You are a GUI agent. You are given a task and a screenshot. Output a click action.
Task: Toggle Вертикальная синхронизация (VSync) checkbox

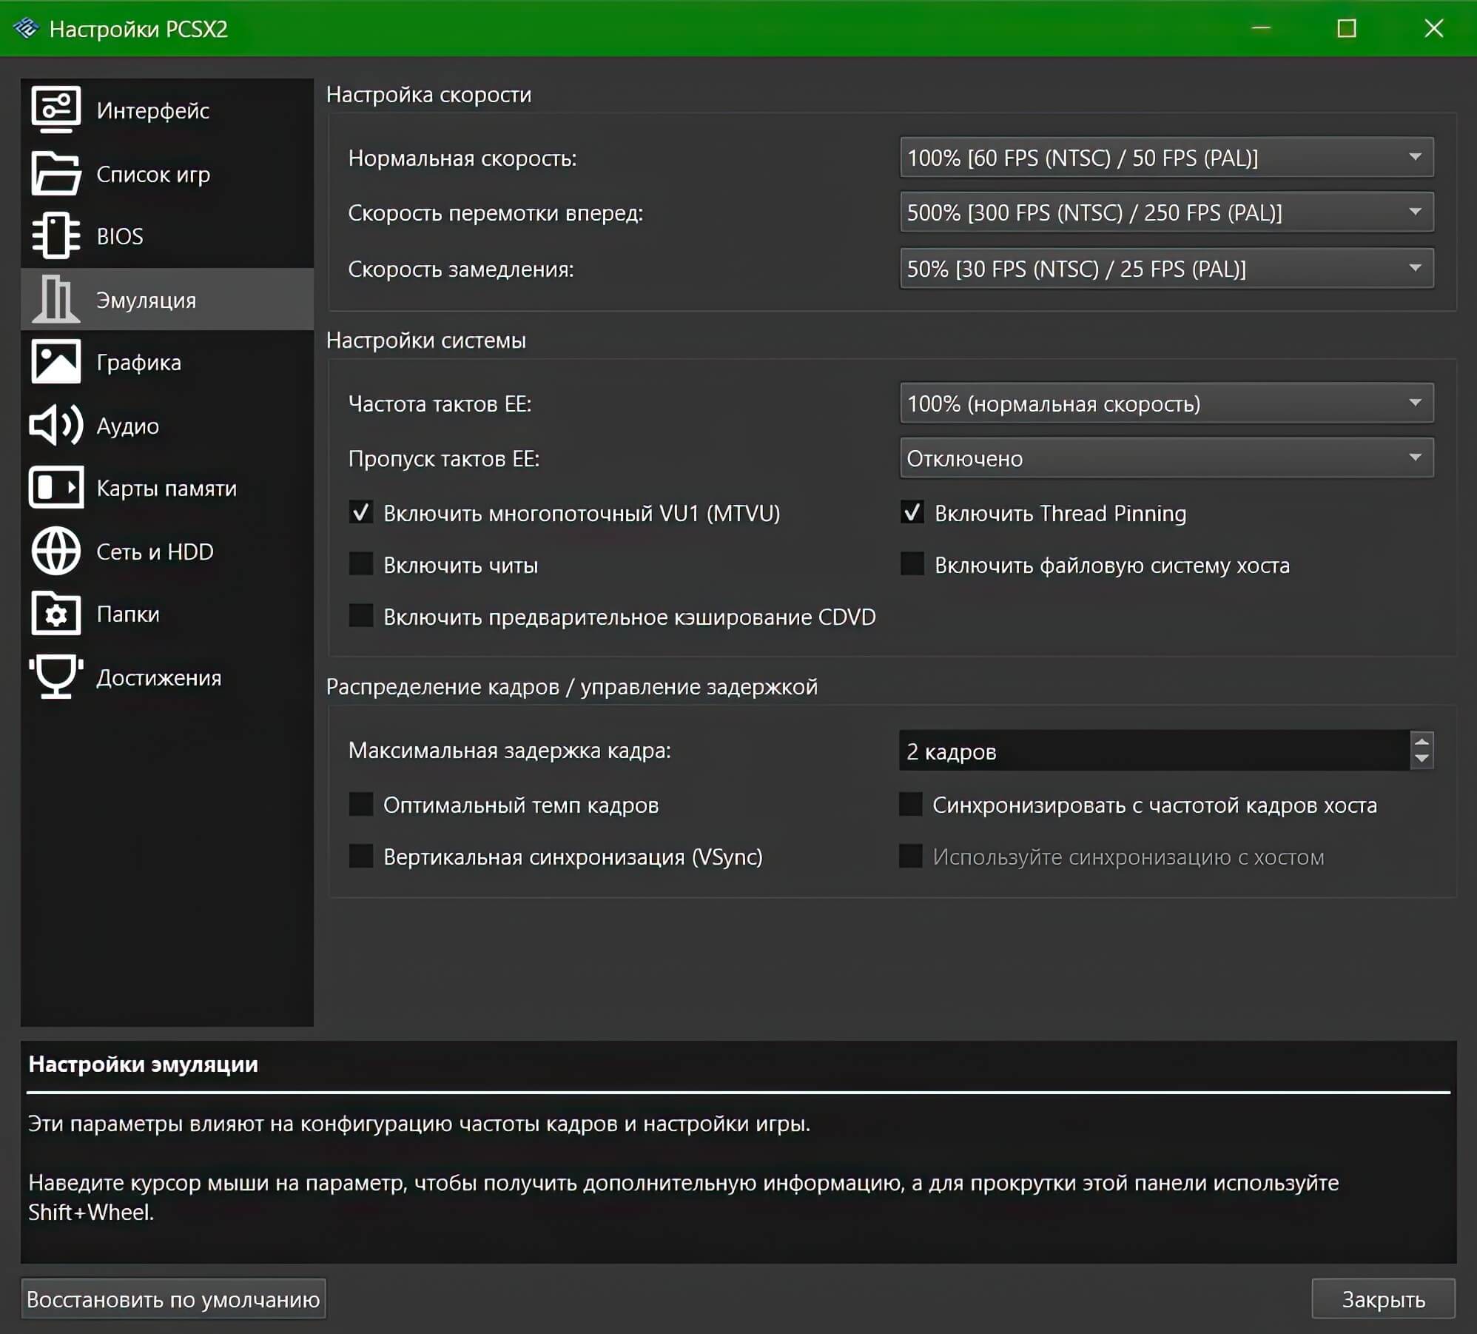coord(361,857)
